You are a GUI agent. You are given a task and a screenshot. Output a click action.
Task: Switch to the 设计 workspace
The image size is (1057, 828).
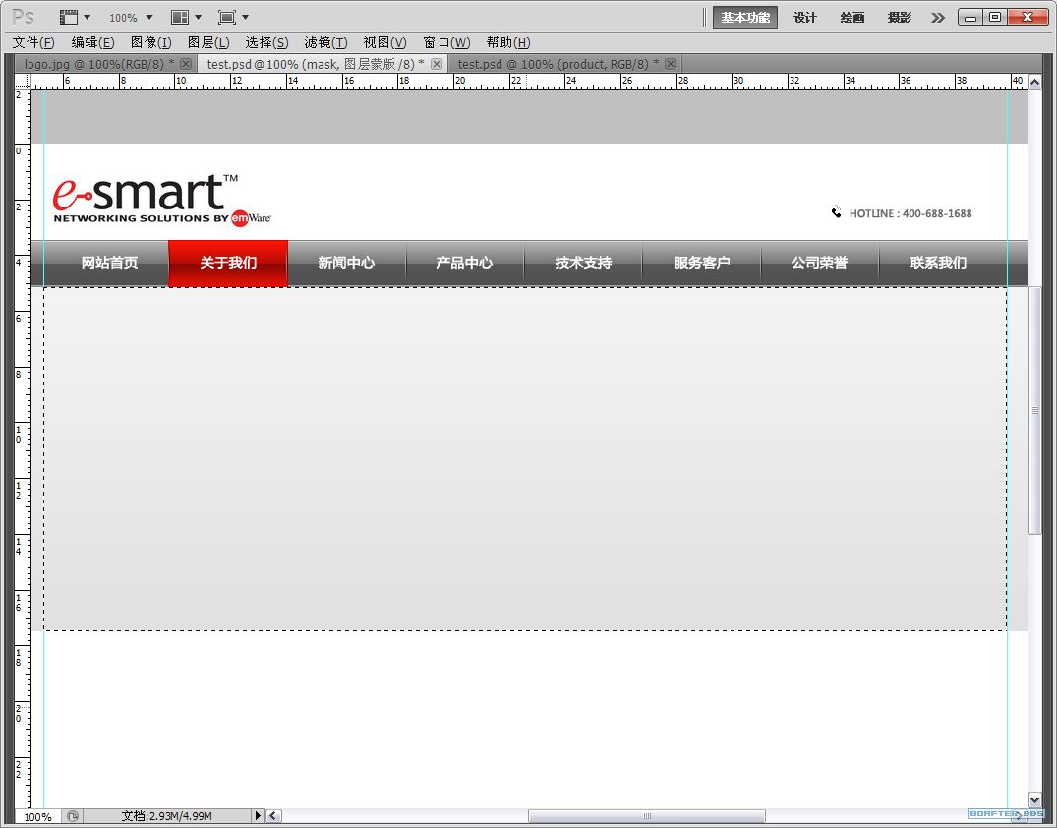(805, 17)
